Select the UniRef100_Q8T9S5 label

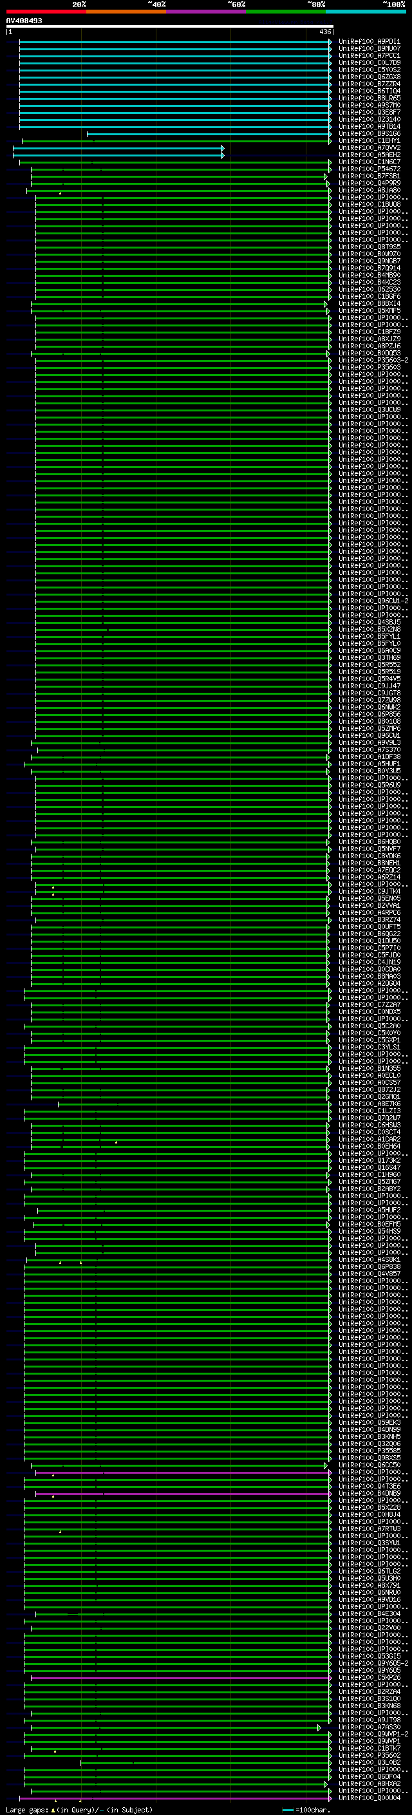tap(369, 247)
